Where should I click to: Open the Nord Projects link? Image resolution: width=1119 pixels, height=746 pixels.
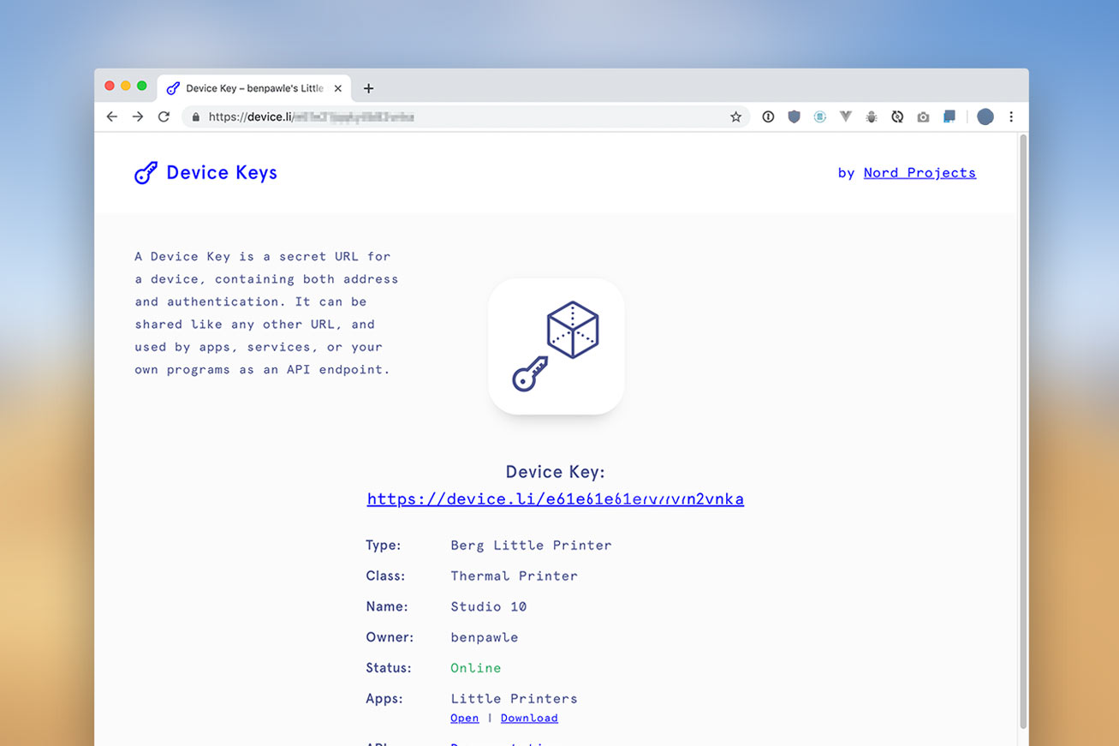(x=920, y=173)
